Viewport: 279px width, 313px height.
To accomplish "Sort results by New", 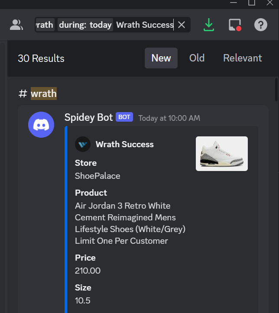I will click(x=161, y=58).
